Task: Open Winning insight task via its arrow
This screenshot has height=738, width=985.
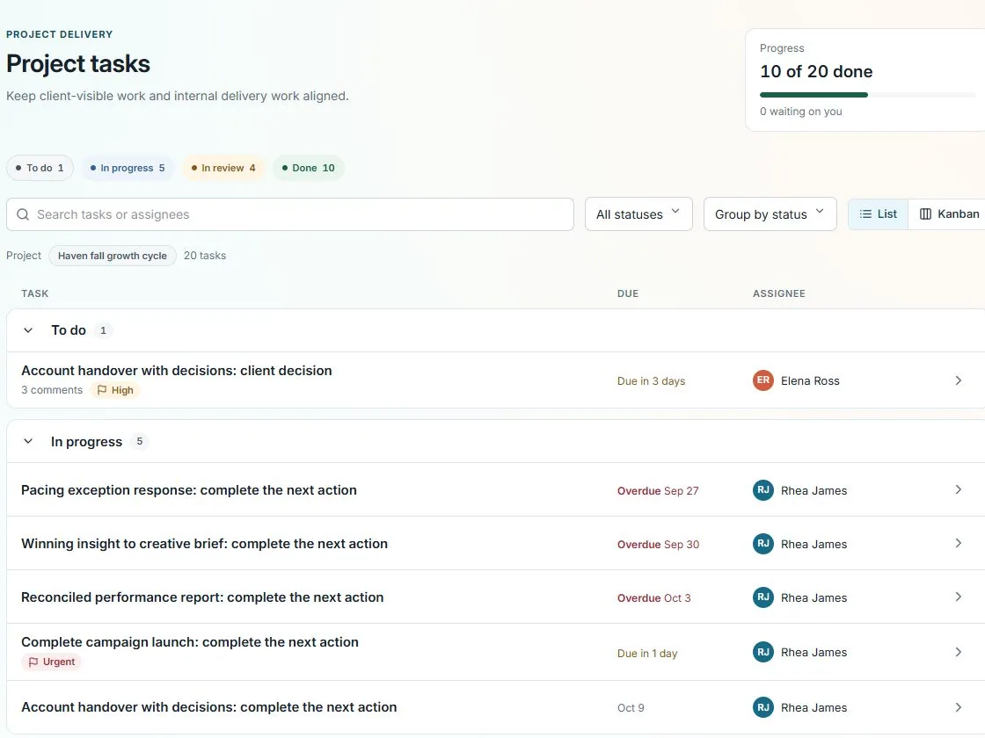Action: (958, 543)
